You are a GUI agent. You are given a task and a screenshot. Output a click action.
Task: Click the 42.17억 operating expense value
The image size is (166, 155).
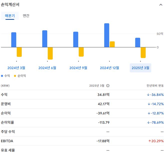coord(104,104)
